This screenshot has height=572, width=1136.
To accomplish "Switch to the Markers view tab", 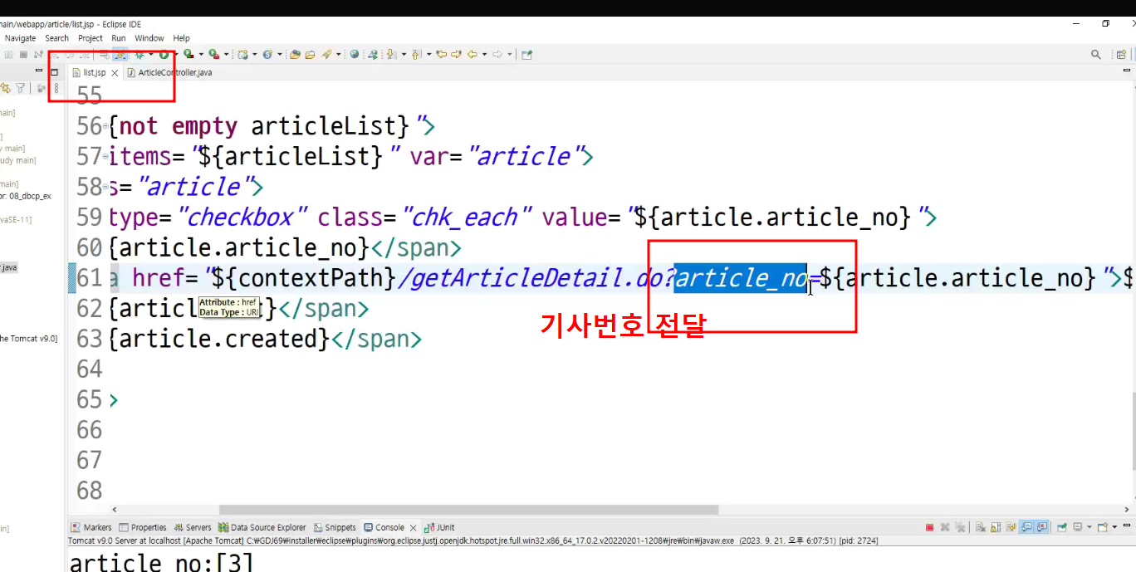I will pos(91,527).
